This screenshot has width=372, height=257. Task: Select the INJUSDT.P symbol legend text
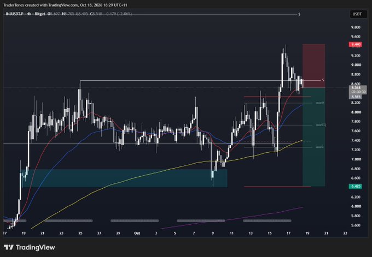pyautogui.click(x=15, y=14)
